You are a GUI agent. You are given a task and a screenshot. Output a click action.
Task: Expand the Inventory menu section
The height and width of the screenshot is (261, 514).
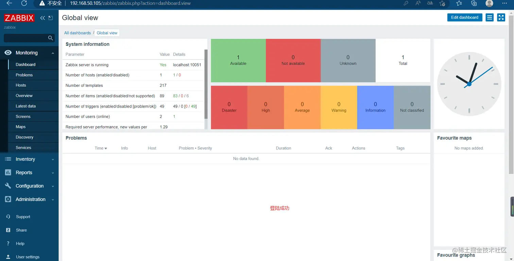pos(53,159)
